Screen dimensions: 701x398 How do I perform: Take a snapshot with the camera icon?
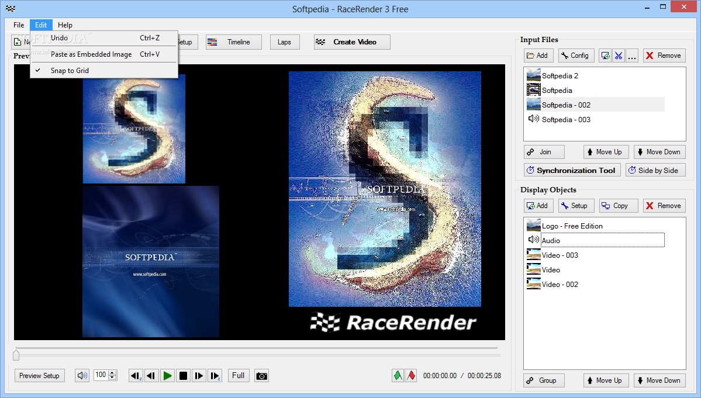pos(261,376)
